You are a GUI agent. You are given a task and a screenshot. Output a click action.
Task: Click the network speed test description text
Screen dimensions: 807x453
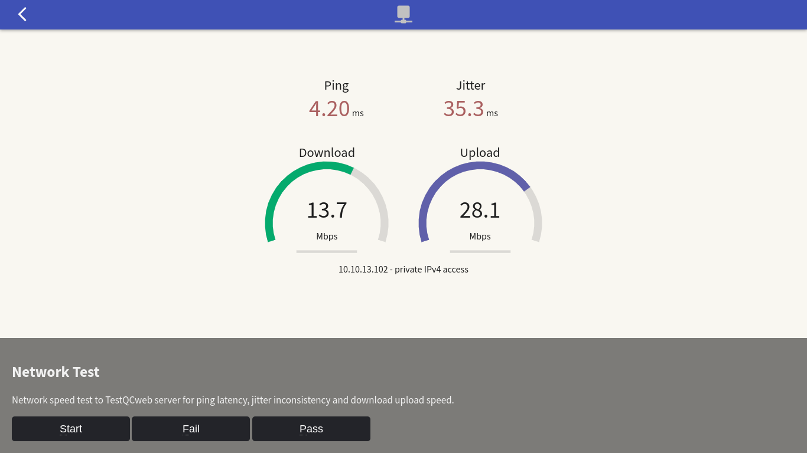pos(233,400)
